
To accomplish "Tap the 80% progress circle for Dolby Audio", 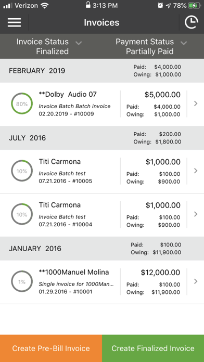I will 22,104.
